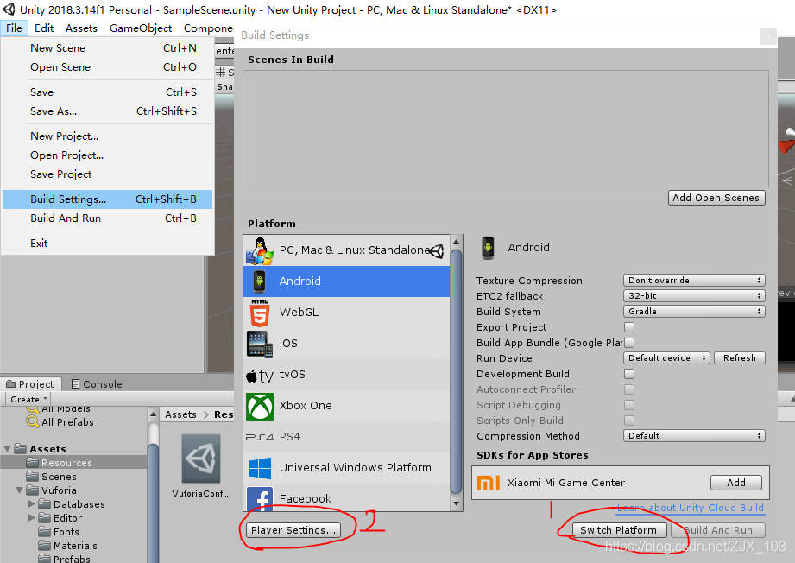Click the Materials folder icon

45,545
